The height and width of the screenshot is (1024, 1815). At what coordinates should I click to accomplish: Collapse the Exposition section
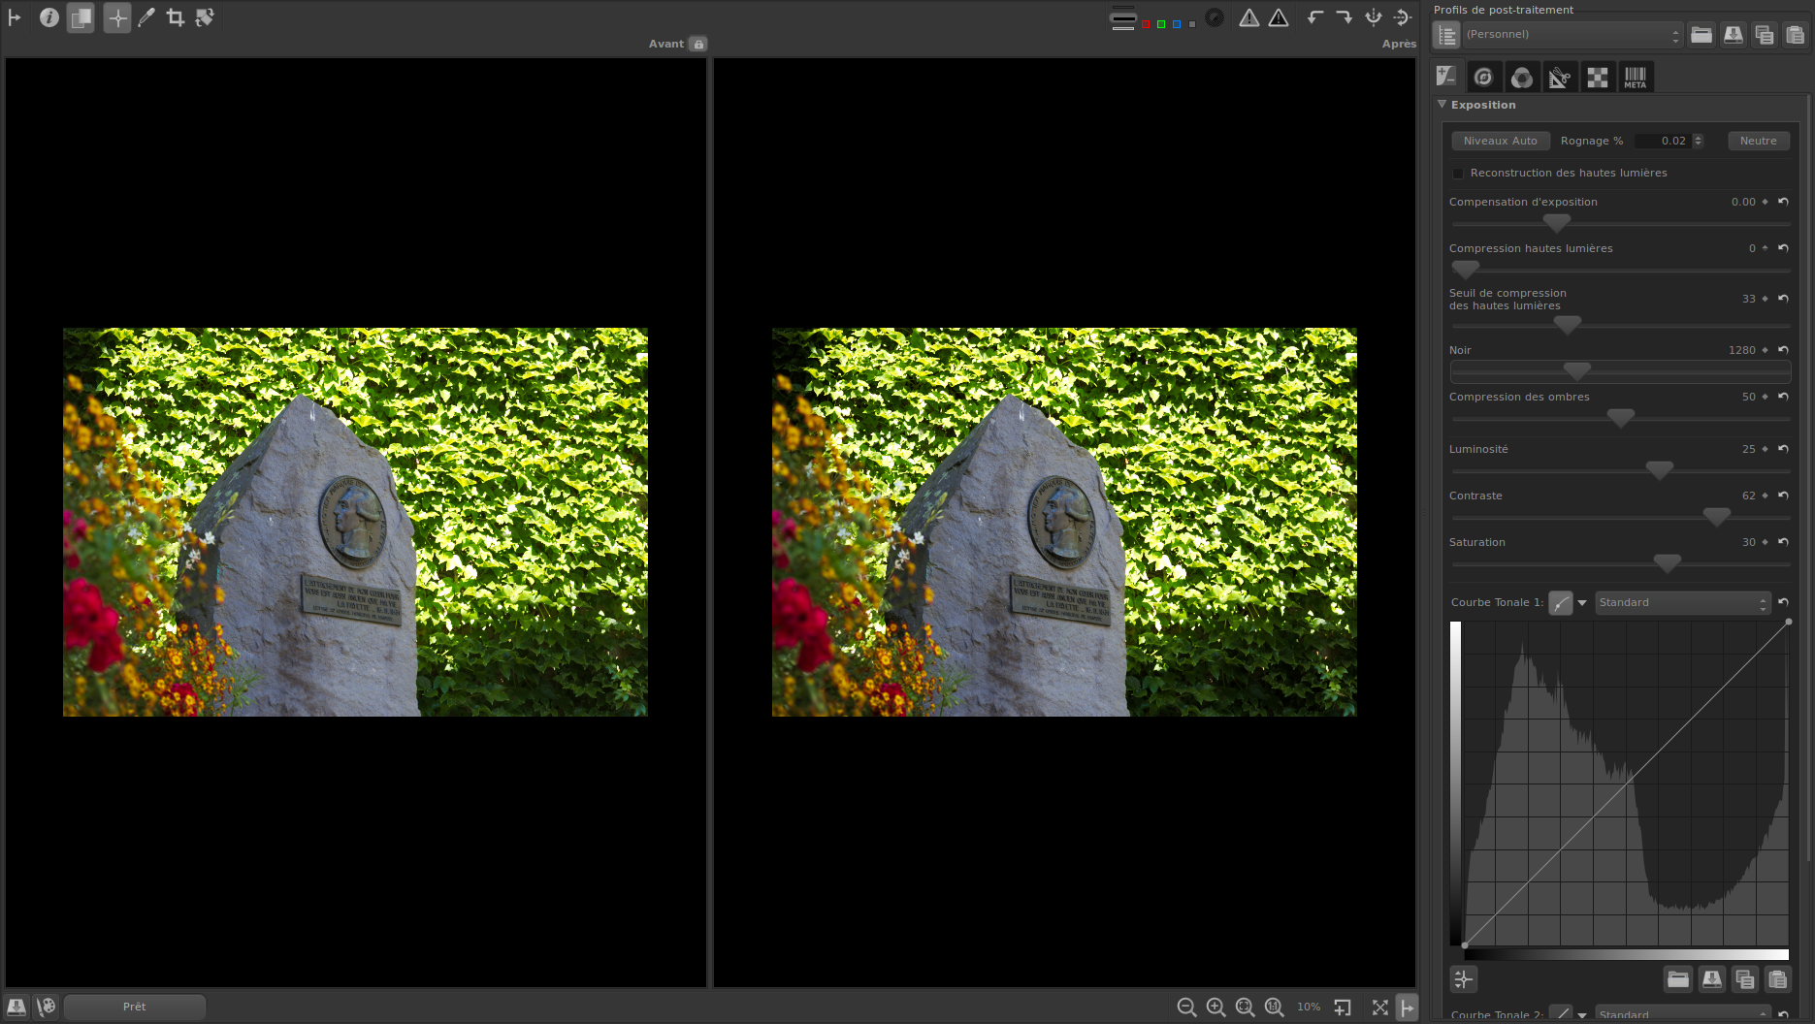tap(1442, 105)
